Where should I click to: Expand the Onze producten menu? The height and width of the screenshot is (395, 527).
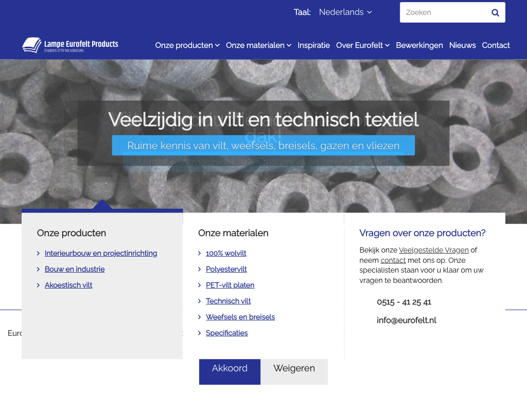click(x=187, y=45)
